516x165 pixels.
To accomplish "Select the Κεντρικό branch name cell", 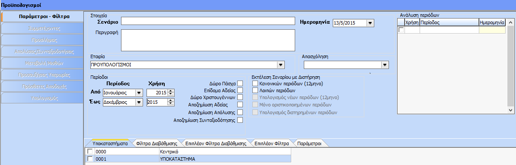I will 225,152.
